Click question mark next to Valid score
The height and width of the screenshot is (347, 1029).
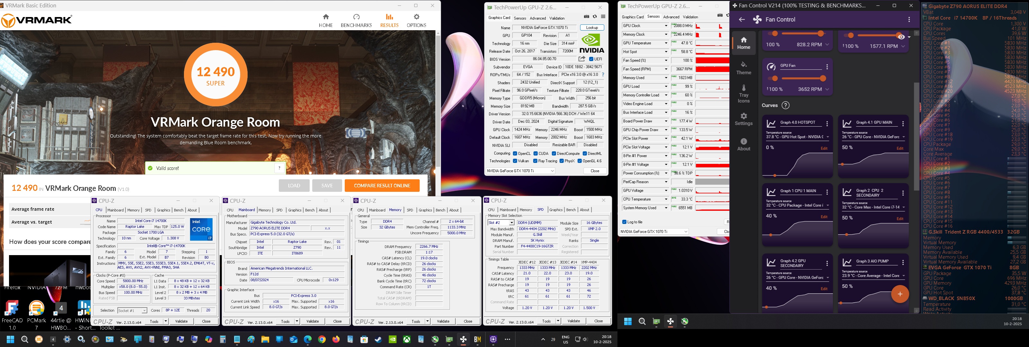click(279, 168)
